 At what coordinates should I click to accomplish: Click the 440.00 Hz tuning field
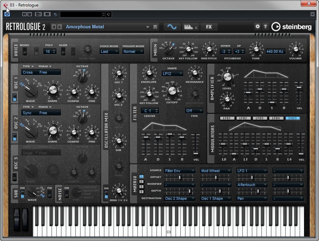[x=275, y=51]
